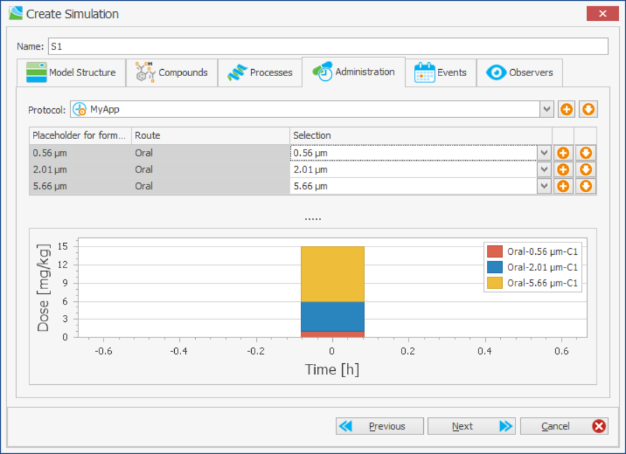Add a protocol for the 2.01 µm row

click(x=563, y=169)
